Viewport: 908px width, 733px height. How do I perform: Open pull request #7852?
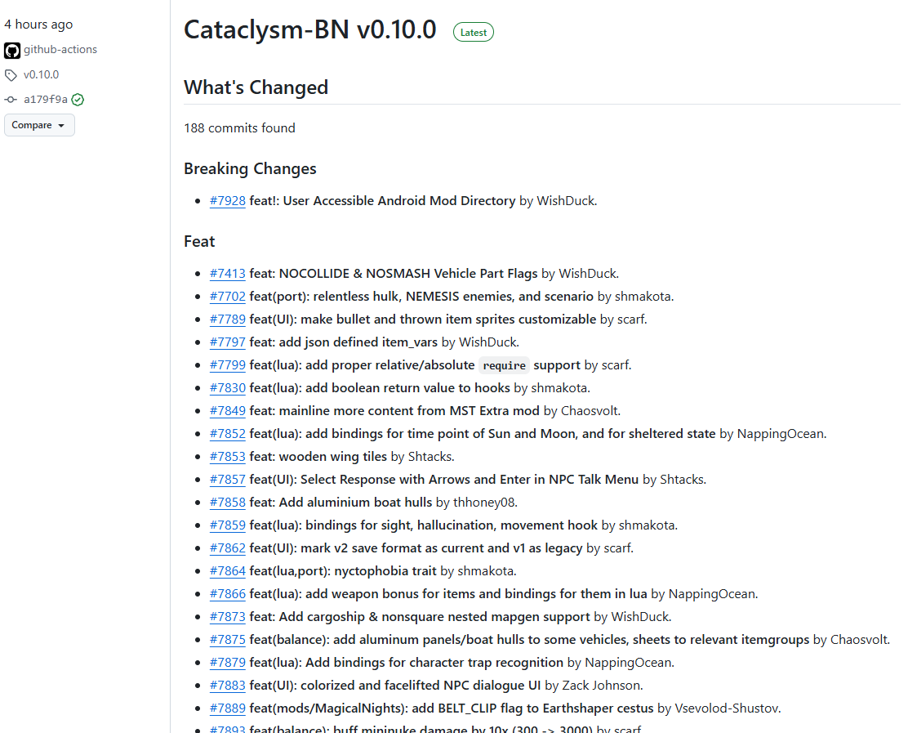[228, 434]
